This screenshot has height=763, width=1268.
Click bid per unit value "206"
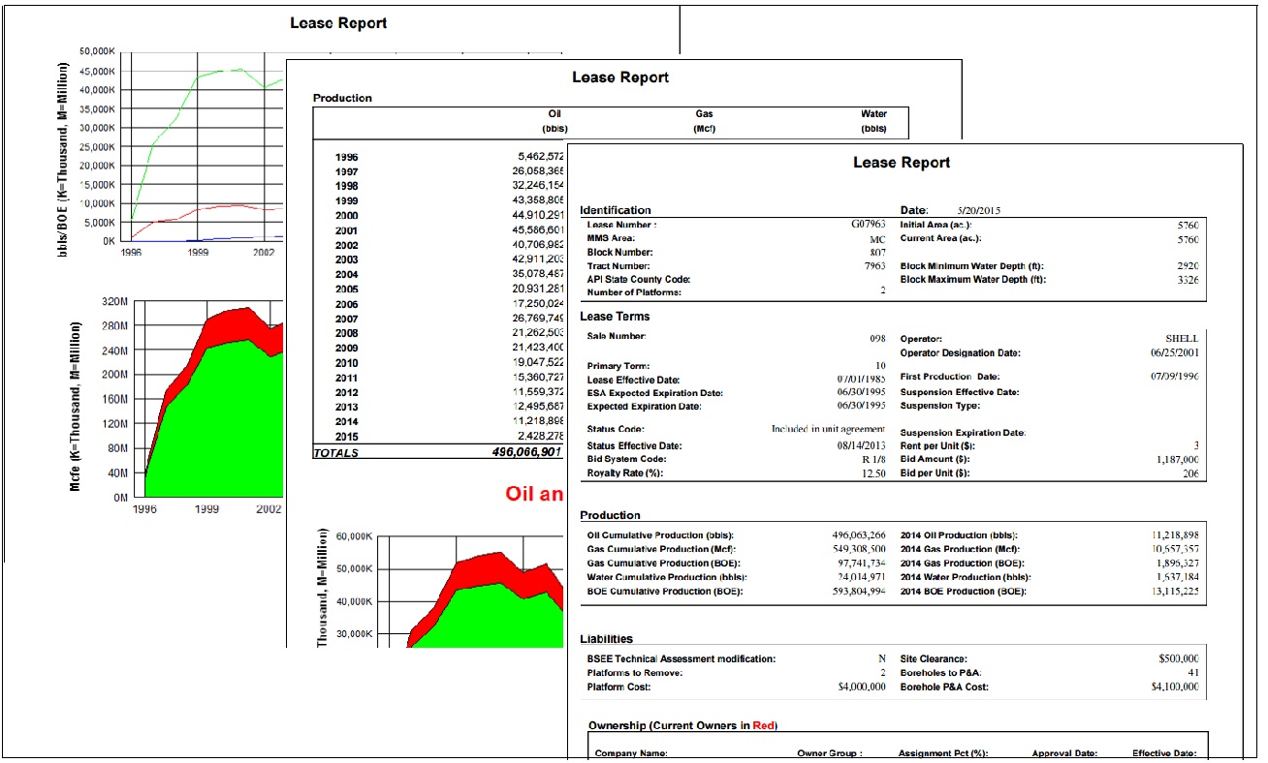coord(1190,473)
